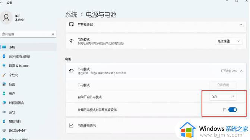Click the 打开功能 20% status text
The image size is (250, 140).
coord(229,71)
